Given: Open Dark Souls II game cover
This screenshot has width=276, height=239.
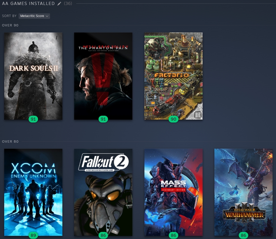Looking at the screenshot, I should click(x=33, y=76).
